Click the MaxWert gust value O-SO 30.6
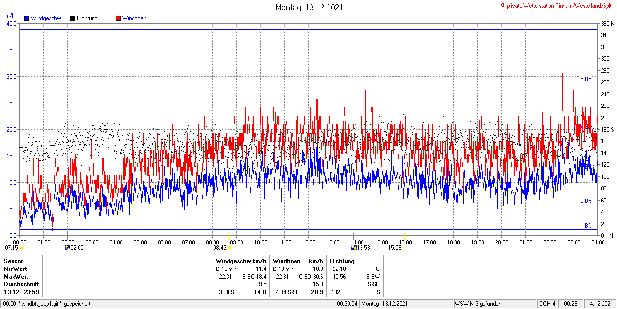Screen dimensions: 617x309 [x=311, y=277]
